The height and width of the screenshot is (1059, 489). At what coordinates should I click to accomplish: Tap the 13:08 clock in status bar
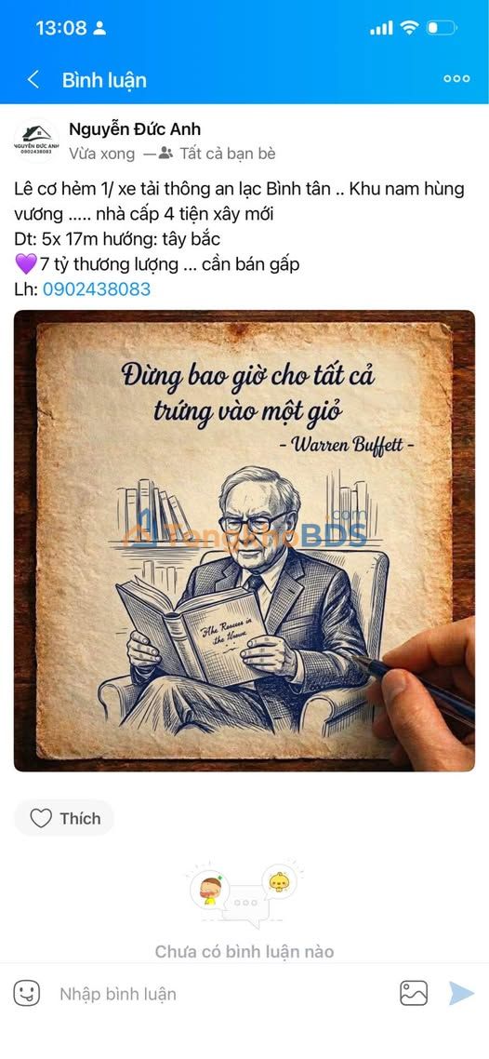tap(61, 28)
